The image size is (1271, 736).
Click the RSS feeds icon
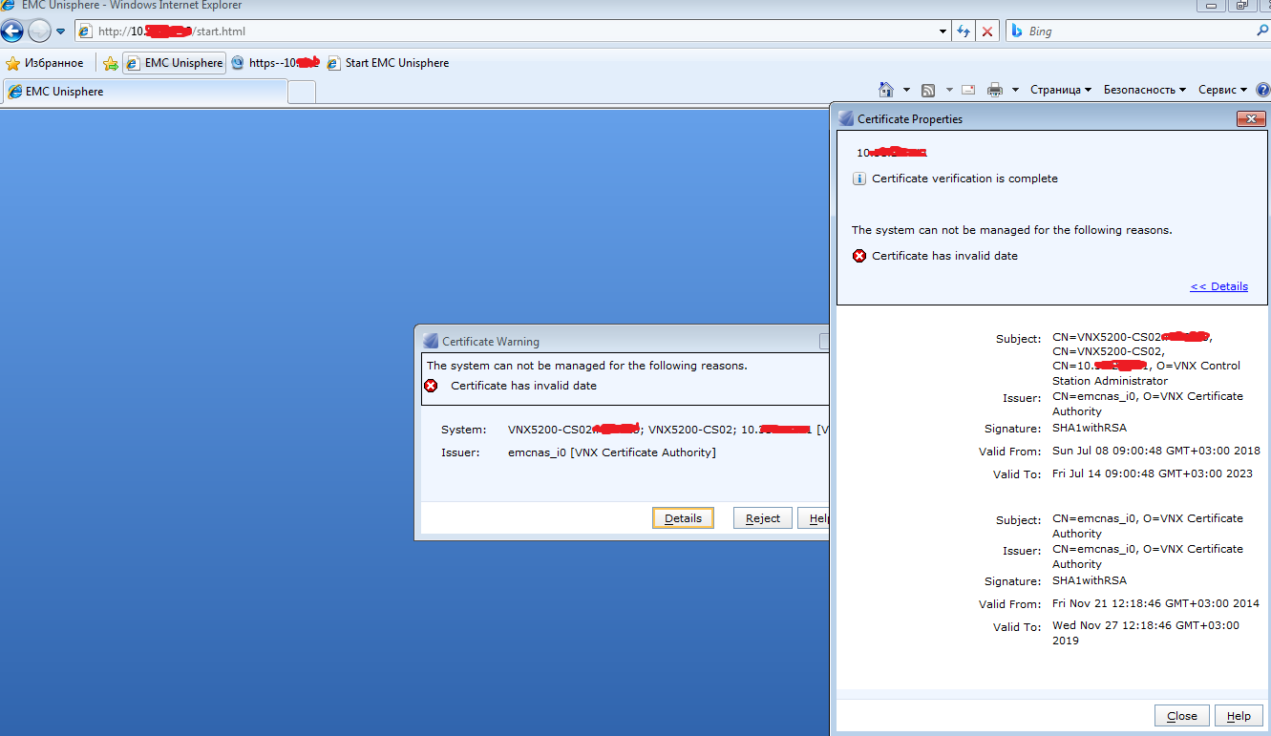coord(928,90)
